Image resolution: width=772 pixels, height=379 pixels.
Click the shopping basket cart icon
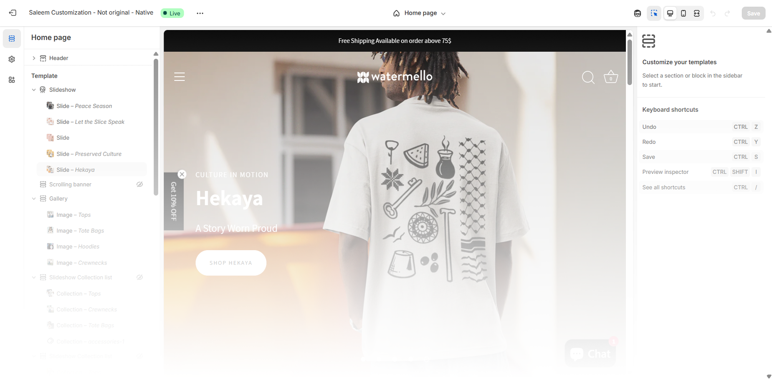click(611, 77)
